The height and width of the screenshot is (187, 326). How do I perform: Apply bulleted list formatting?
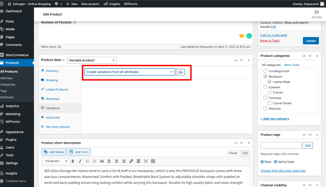[87, 161]
